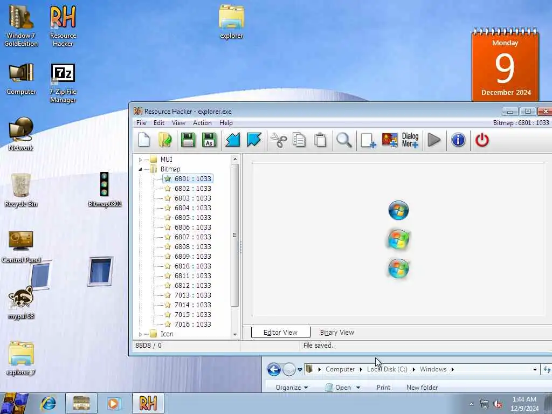Add image resource toolbar icon

[x=389, y=140]
